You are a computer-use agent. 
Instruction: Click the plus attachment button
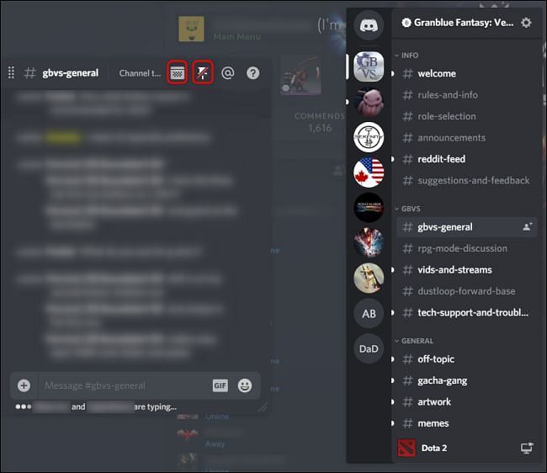pos(24,385)
